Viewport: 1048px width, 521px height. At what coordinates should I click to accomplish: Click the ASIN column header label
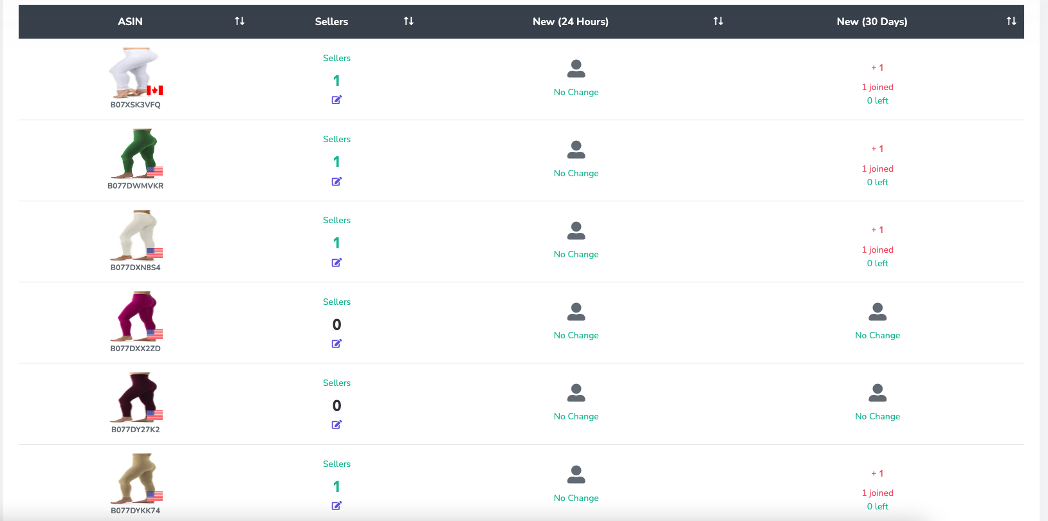(130, 21)
